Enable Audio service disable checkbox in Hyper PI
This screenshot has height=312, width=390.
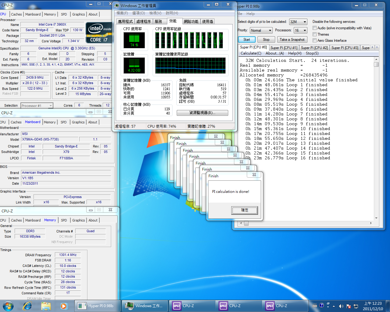(314, 28)
